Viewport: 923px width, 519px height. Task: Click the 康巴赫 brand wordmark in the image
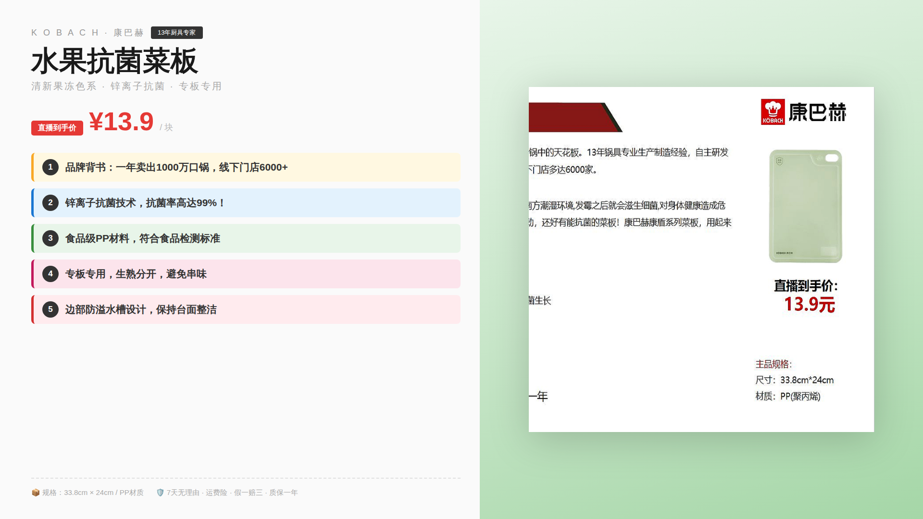click(x=817, y=112)
